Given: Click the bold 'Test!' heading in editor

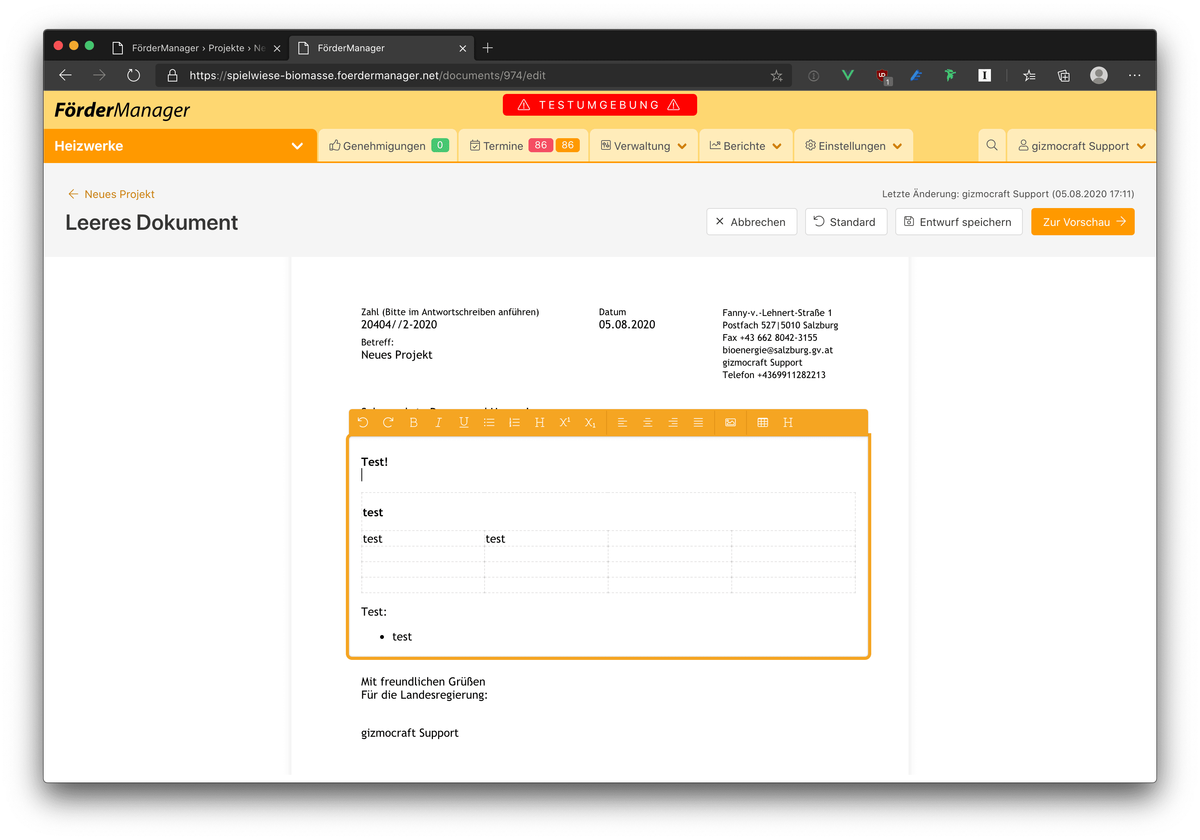Looking at the screenshot, I should coord(375,462).
